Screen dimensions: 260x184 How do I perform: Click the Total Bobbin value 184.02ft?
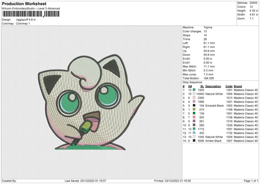208,78
